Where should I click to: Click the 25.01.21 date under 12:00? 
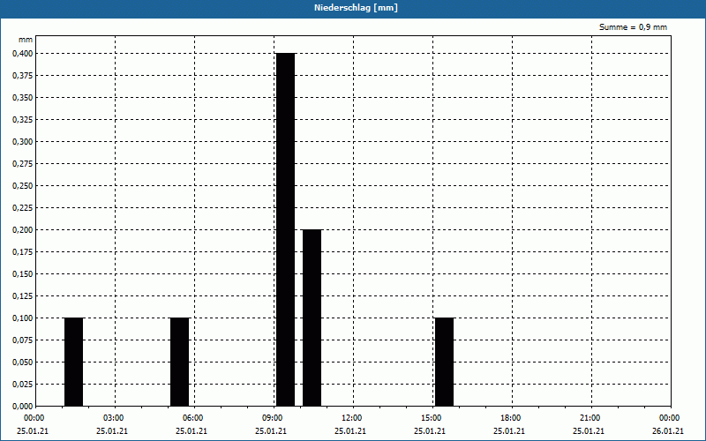point(350,431)
